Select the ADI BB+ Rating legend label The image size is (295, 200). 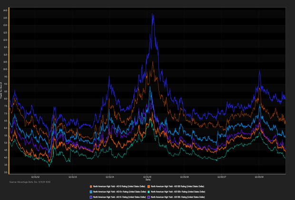pyautogui.click(x=178, y=192)
